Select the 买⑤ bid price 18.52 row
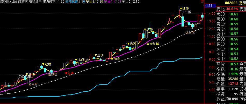 tap(230, 58)
